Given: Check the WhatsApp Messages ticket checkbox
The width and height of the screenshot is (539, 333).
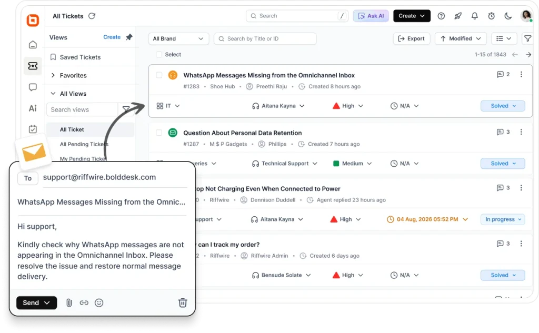Looking at the screenshot, I should pyautogui.click(x=159, y=75).
